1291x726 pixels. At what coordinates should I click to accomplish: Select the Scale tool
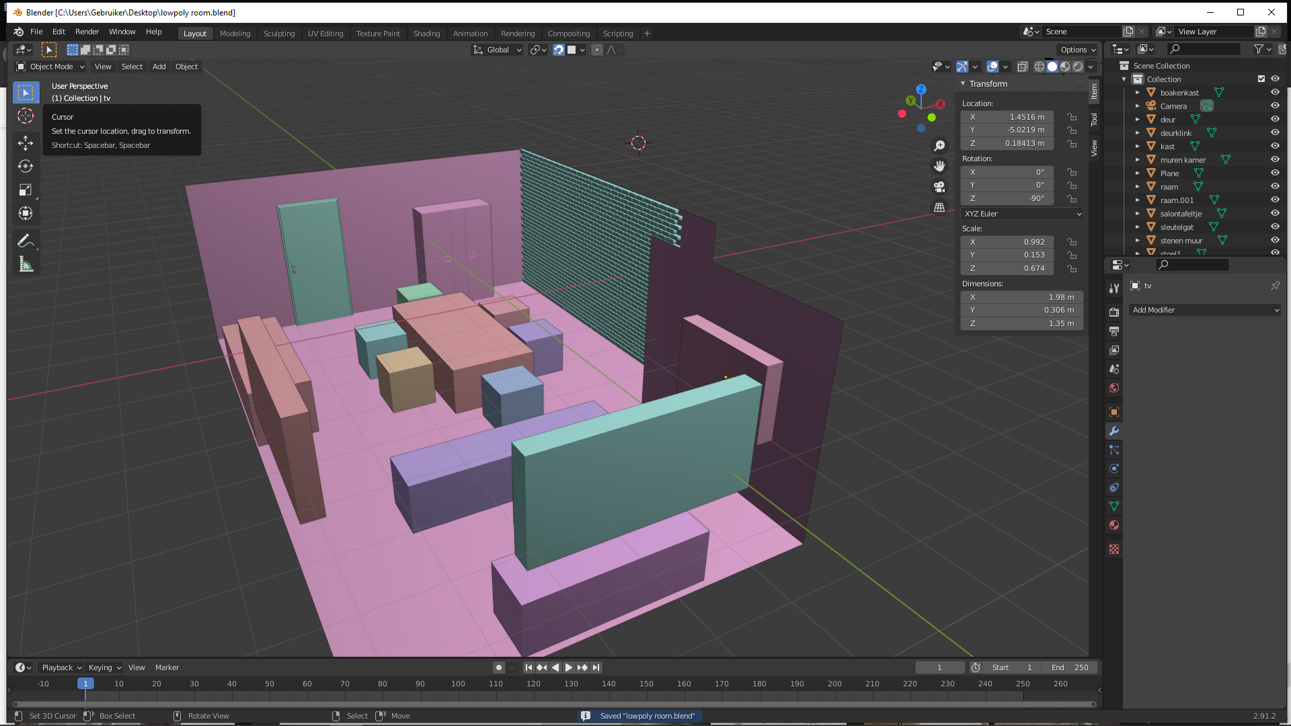pos(26,190)
